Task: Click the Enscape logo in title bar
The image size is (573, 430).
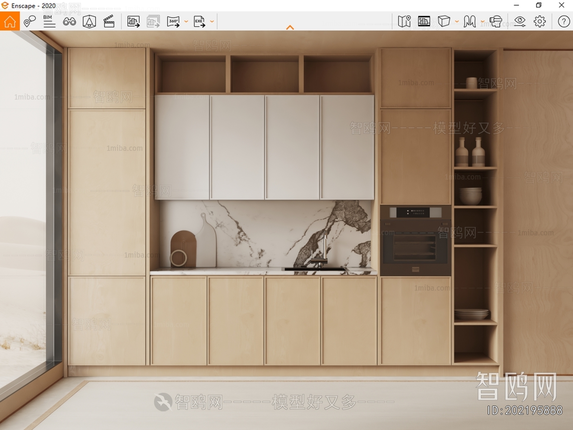Action: pyautogui.click(x=5, y=5)
